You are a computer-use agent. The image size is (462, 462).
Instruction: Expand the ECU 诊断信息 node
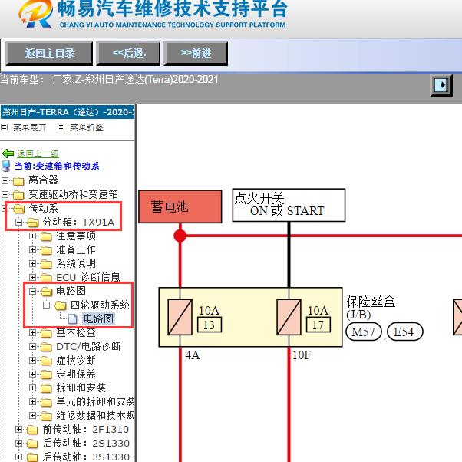[x=32, y=277]
